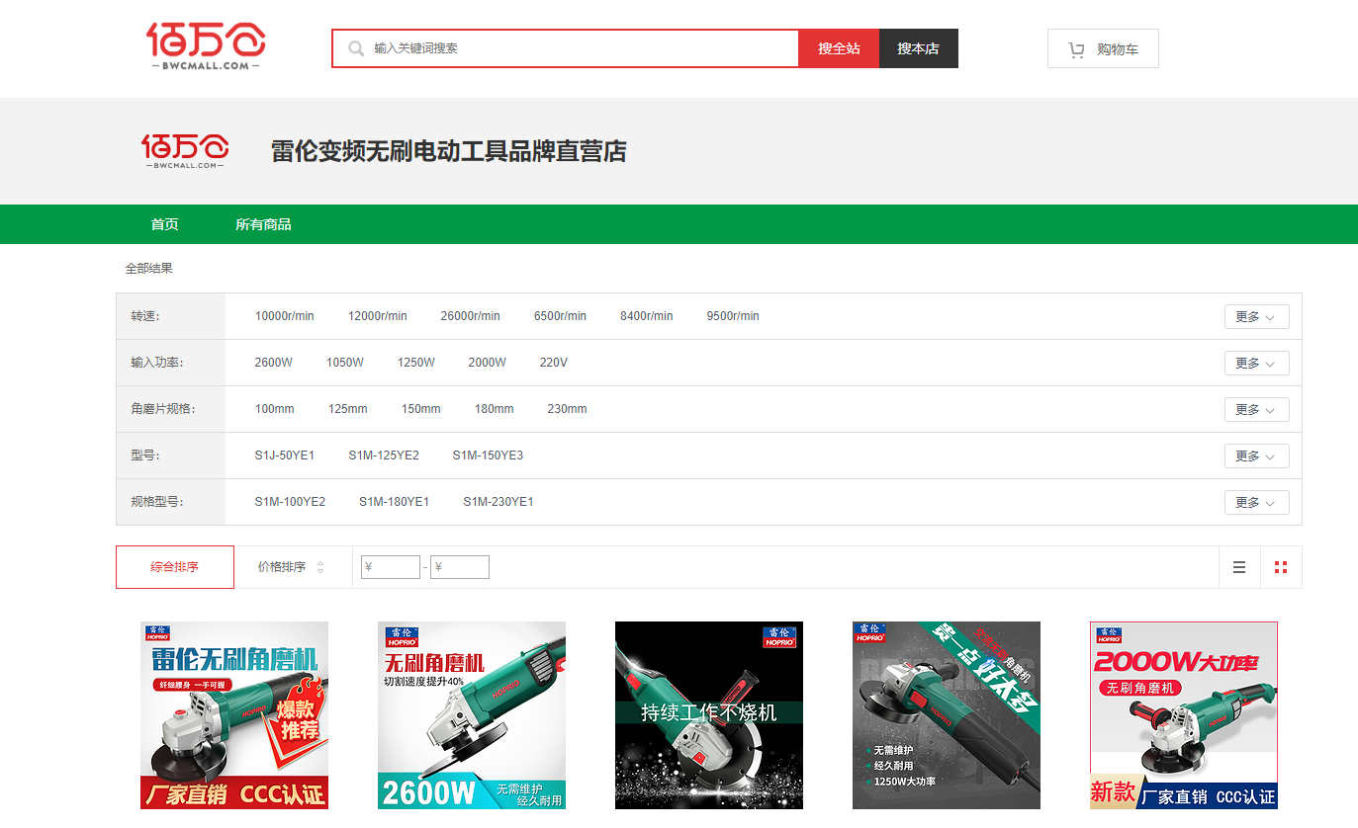Filter by 2600W input power

274,363
